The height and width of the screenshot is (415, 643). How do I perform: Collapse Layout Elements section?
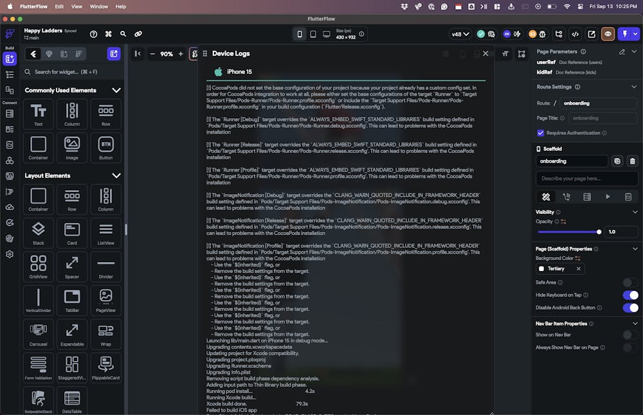point(116,175)
